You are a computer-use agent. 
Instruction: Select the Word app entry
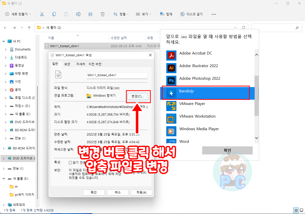pos(207,141)
